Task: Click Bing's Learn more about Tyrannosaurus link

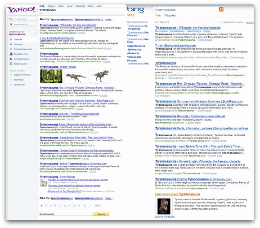Action: [x=177, y=194]
